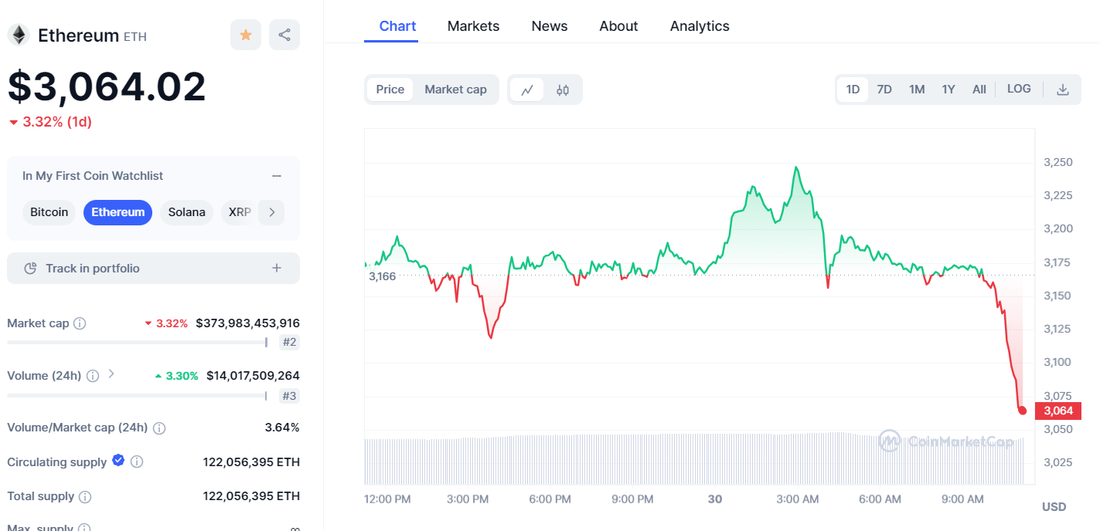
Task: Open the About tab
Action: [x=618, y=26]
